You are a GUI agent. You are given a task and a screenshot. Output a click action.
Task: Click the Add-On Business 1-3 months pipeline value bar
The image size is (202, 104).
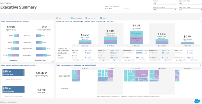[140, 51]
